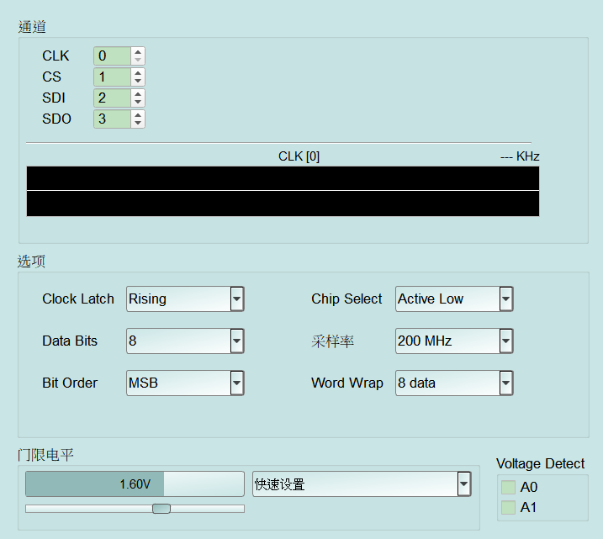Click the Data Bits label
The image size is (603, 539).
click(70, 341)
